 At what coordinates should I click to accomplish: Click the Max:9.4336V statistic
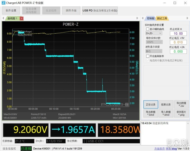click(x=10, y=114)
